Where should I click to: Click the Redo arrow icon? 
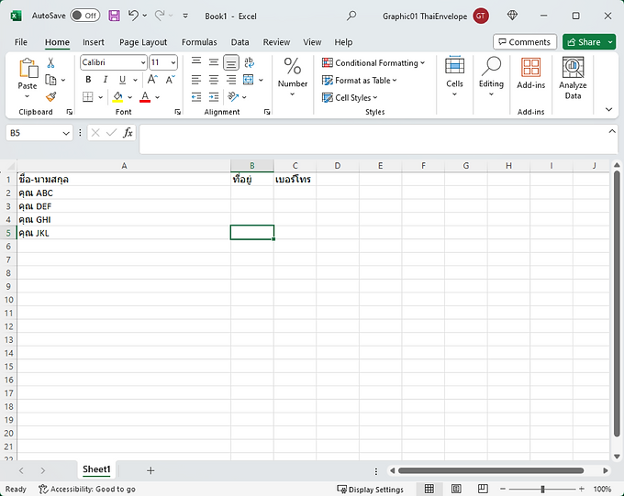click(x=160, y=16)
